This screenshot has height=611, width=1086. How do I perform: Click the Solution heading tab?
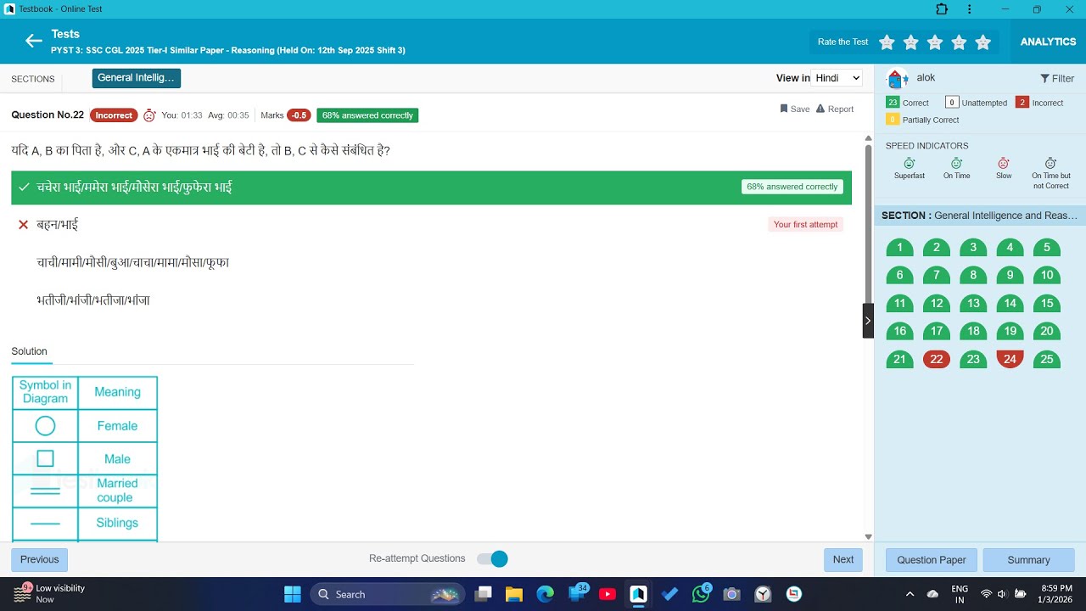pos(30,351)
